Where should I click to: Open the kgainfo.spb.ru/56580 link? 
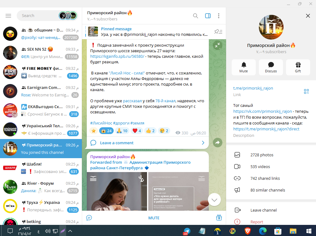117,57
